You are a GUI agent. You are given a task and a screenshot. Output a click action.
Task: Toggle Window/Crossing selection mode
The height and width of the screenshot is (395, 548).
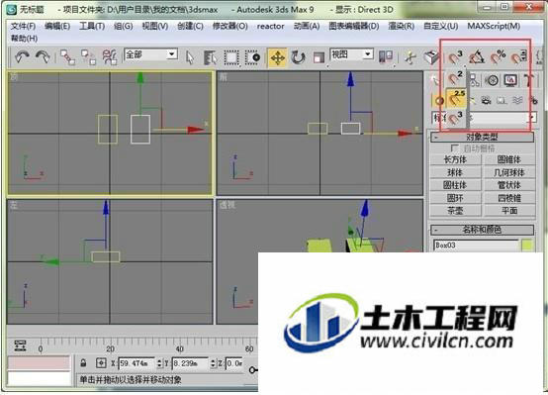pyautogui.click(x=252, y=57)
